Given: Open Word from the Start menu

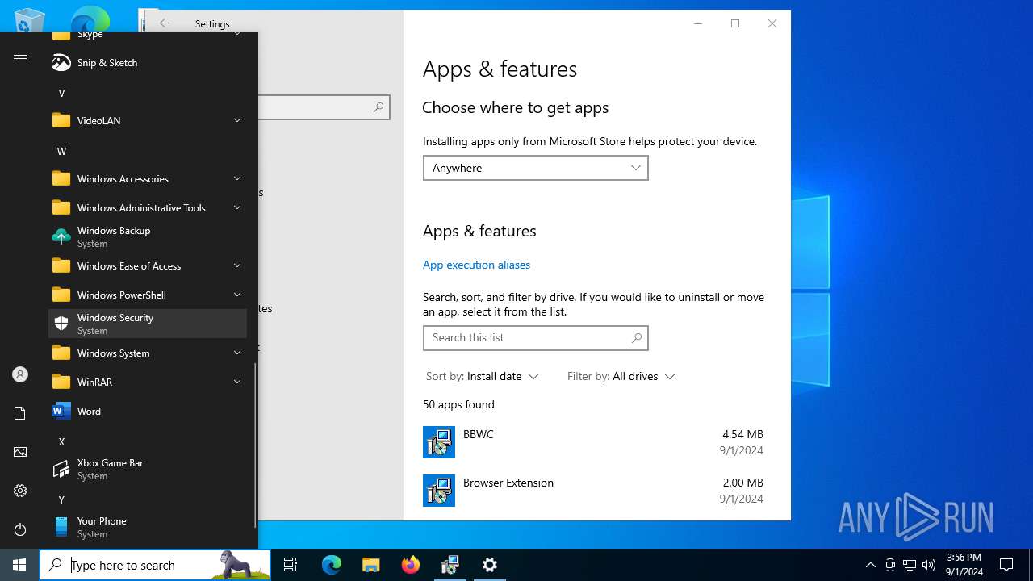Looking at the screenshot, I should click(x=148, y=412).
